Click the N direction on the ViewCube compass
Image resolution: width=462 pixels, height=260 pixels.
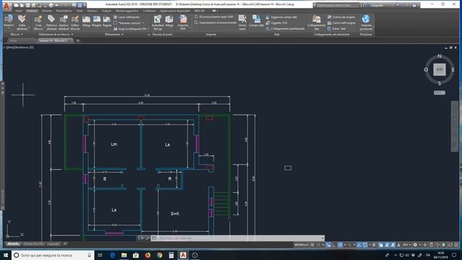click(440, 56)
